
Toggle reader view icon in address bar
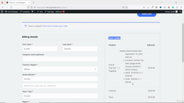(x=123, y=7)
